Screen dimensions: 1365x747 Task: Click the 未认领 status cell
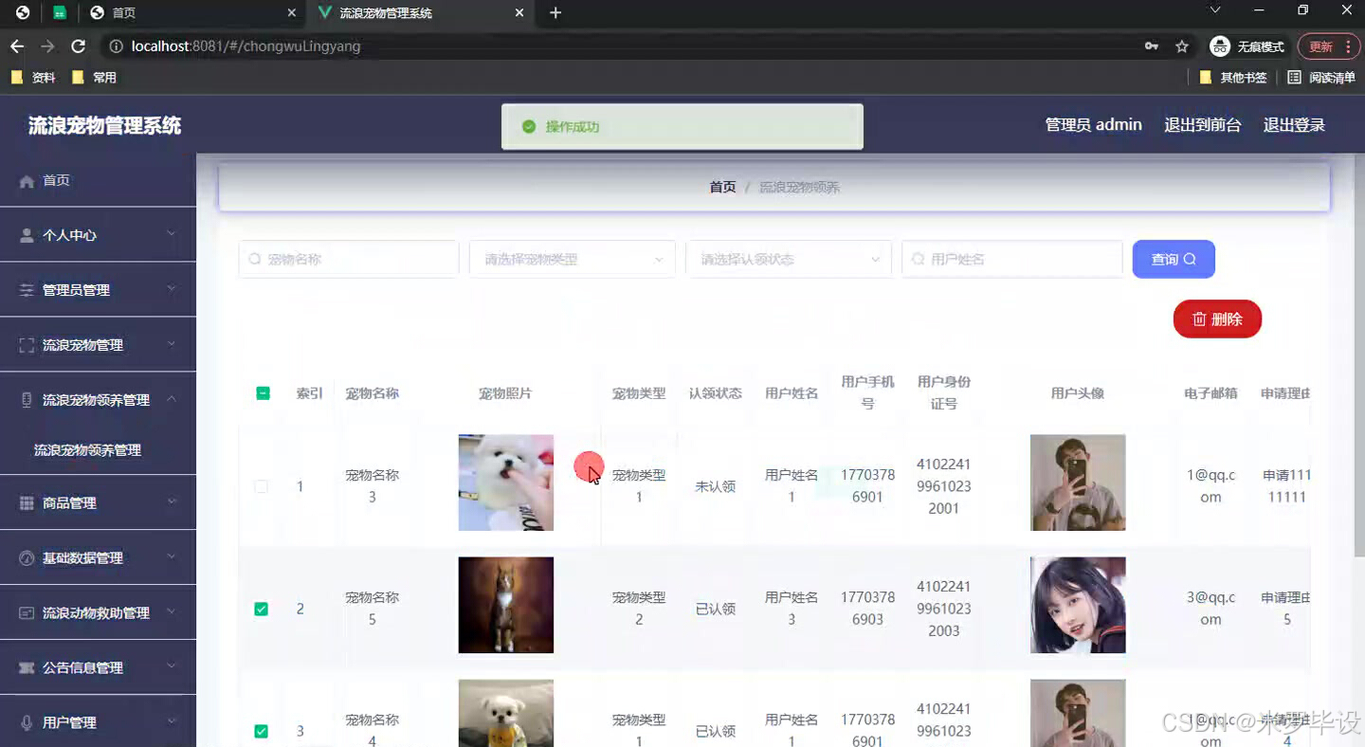point(715,486)
